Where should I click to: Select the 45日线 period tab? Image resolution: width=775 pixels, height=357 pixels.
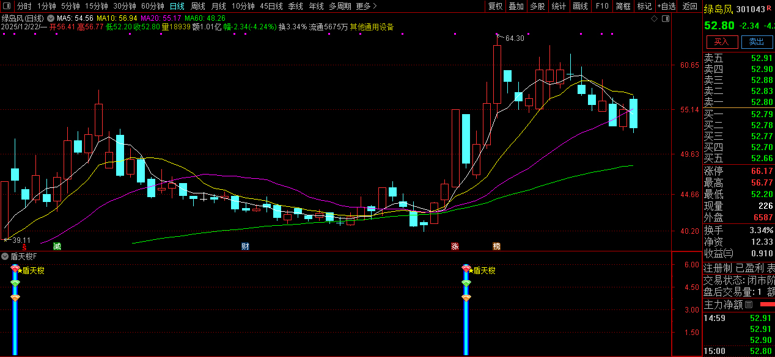tap(271, 6)
